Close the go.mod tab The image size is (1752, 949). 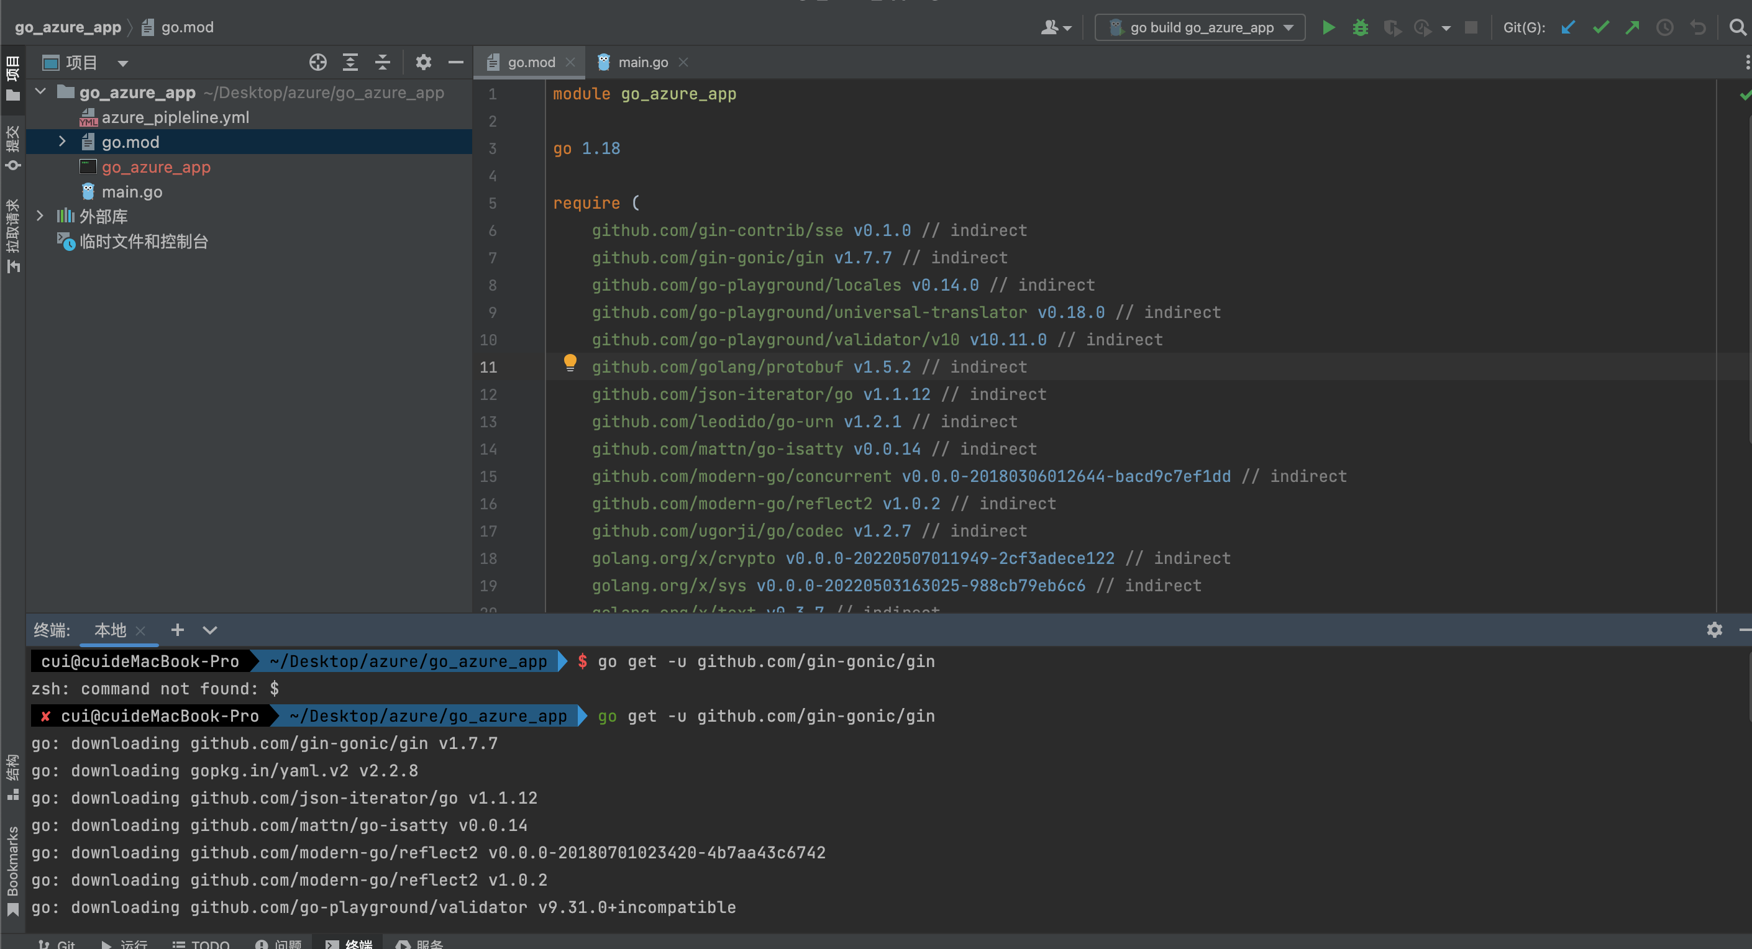point(570,62)
